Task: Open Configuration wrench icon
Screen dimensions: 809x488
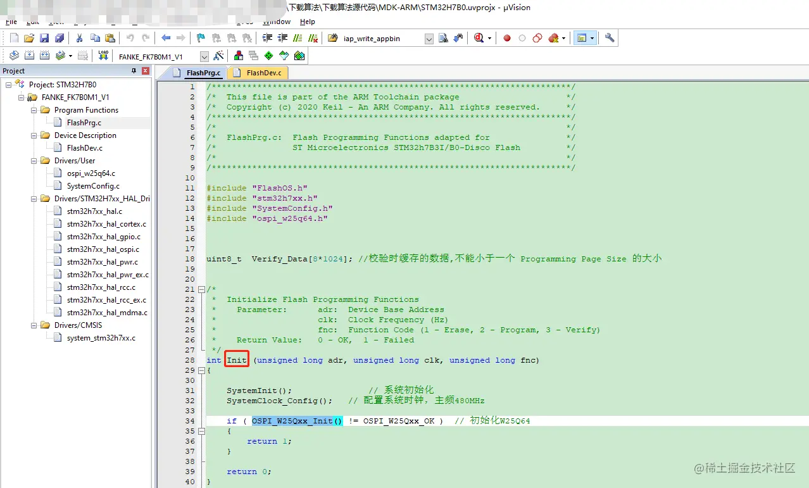Action: click(610, 38)
